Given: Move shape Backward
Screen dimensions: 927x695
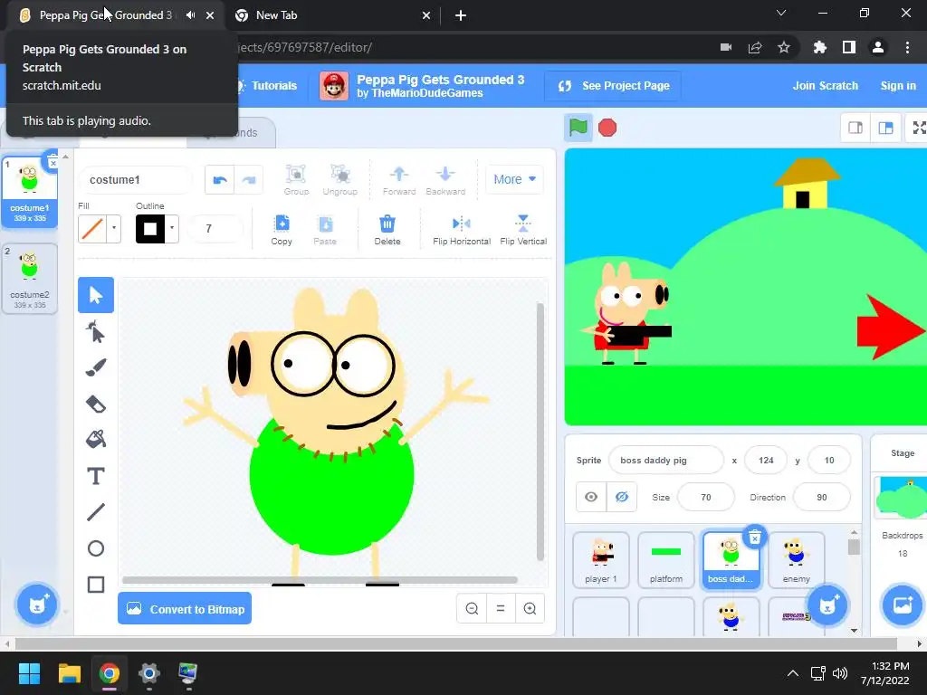Looking at the screenshot, I should [x=445, y=180].
